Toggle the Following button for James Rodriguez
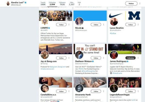Screen dimensions: 145x102 click(130, 58)
